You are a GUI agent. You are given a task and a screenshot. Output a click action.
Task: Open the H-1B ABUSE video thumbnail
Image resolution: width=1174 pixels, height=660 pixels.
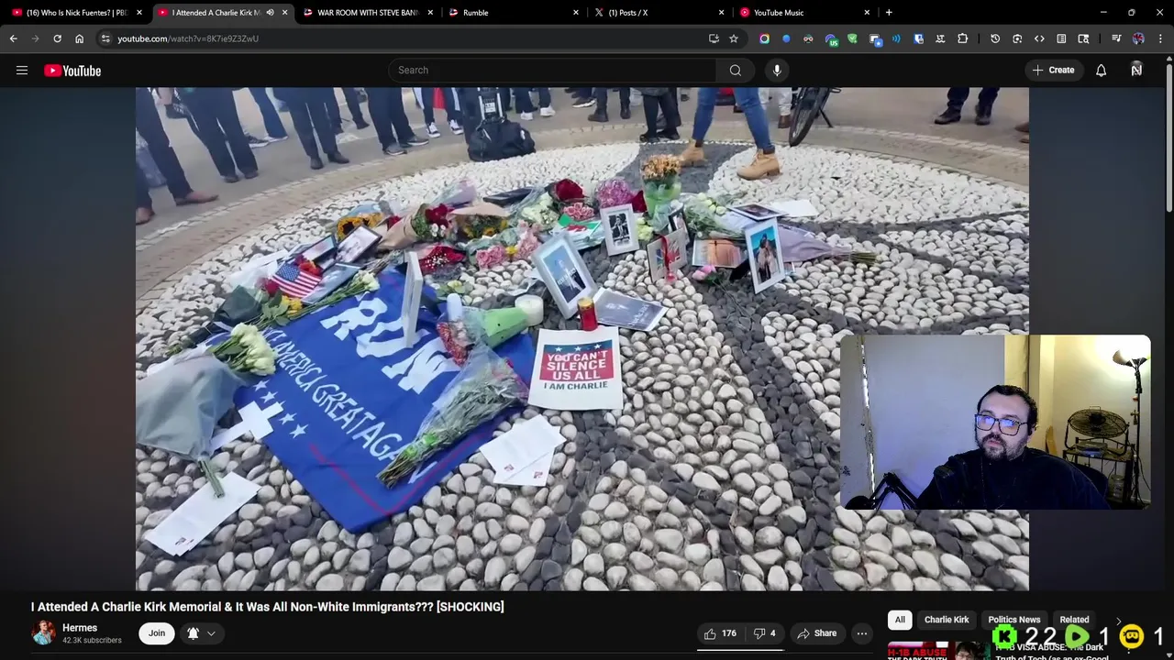tap(937, 651)
